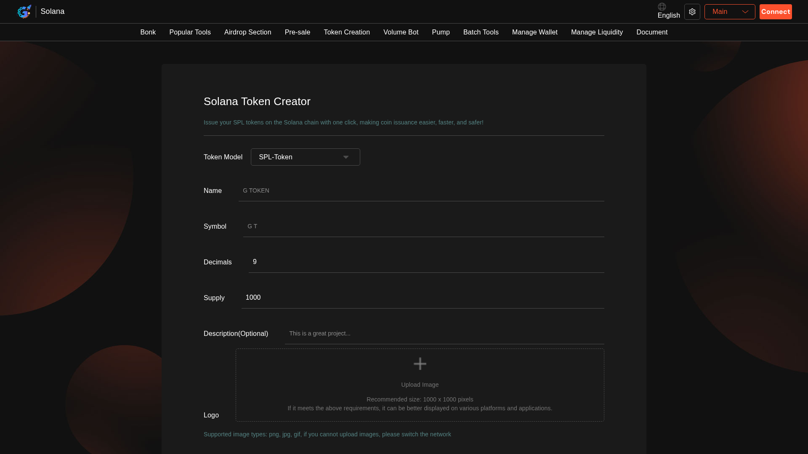Focus the Supply input field
Image resolution: width=808 pixels, height=454 pixels.
[423, 298]
